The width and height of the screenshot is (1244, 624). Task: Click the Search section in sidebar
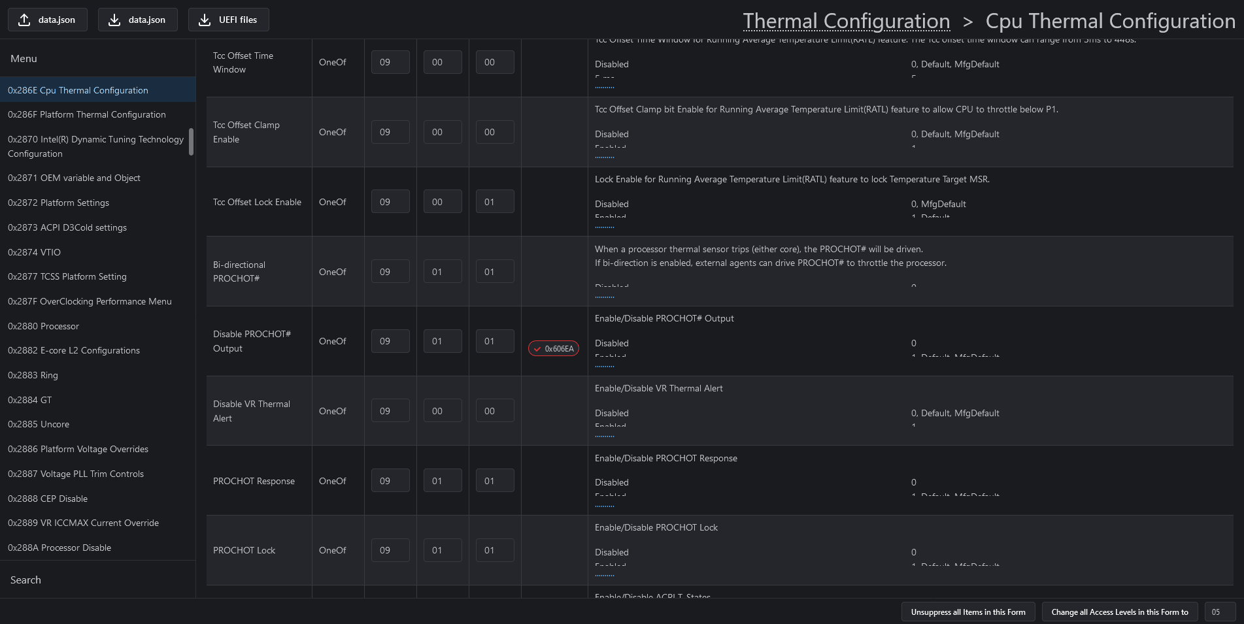point(26,580)
